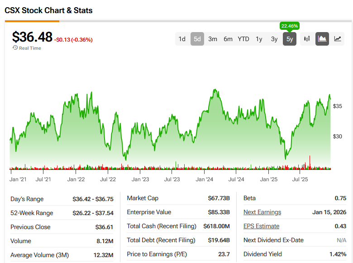Viewport: 353px width, 263px height.
Task: Switch to candlestick chart type
Action: click(307, 39)
